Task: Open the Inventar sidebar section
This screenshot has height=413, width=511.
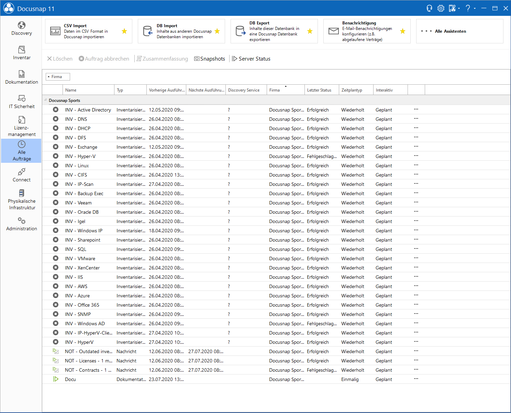Action: (x=21, y=53)
